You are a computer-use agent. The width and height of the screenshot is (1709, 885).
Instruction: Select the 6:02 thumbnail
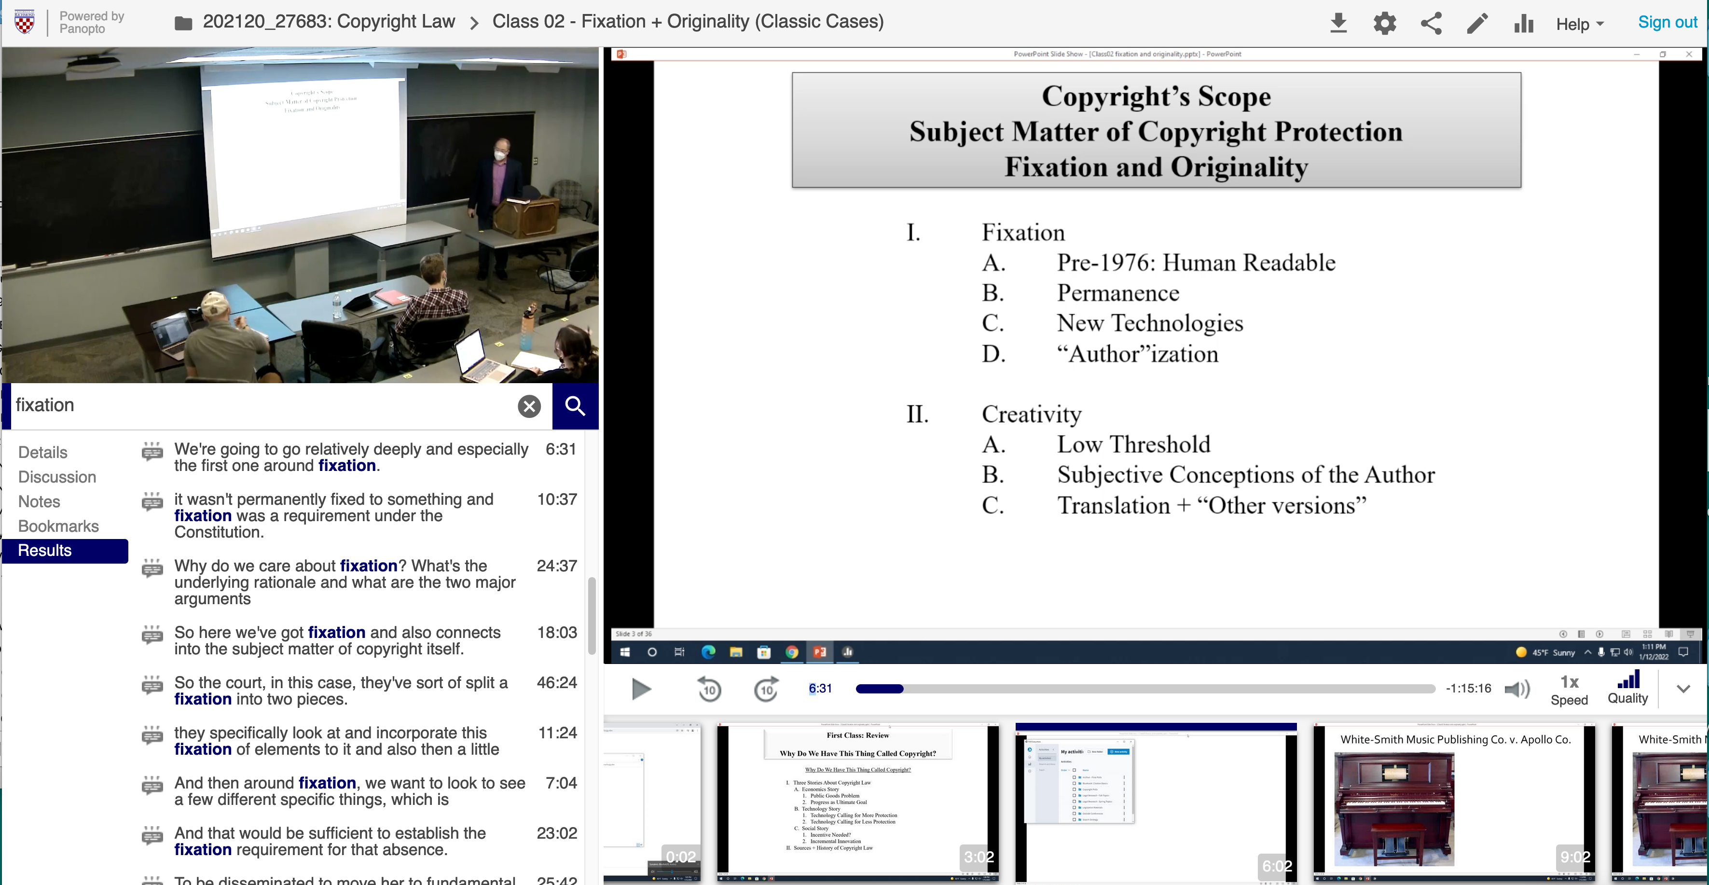pos(1156,803)
